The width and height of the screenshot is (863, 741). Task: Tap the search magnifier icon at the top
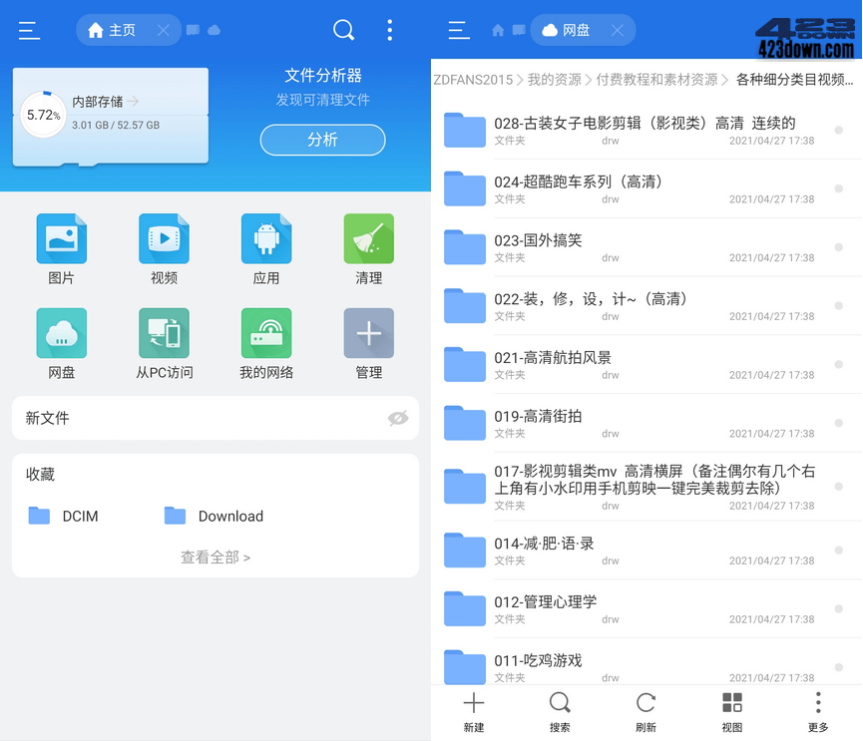pos(344,30)
